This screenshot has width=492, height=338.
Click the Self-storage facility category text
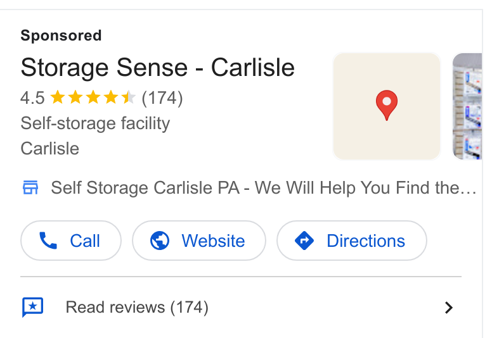point(95,123)
